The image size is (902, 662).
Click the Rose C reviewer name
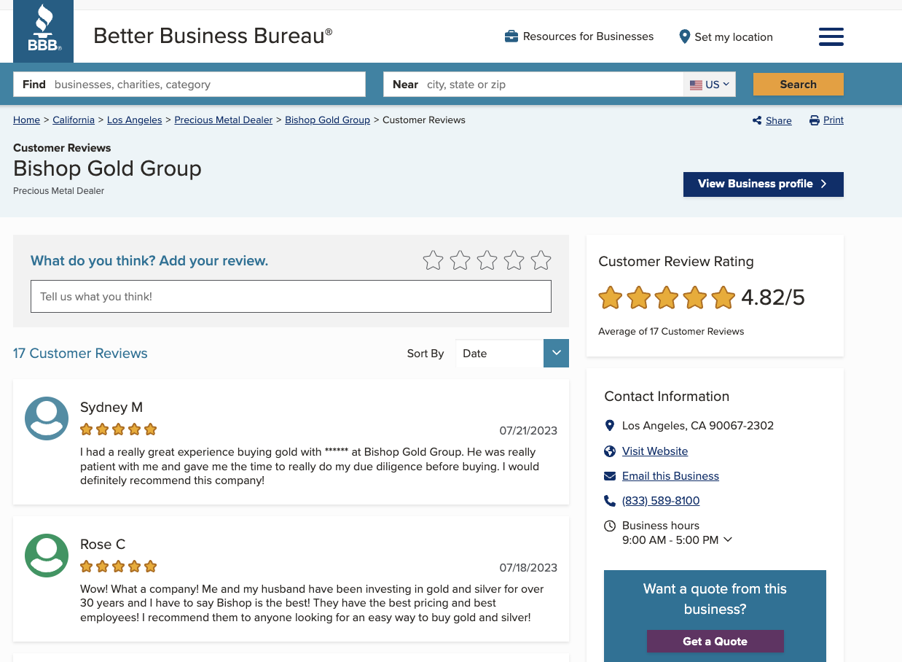103,545
